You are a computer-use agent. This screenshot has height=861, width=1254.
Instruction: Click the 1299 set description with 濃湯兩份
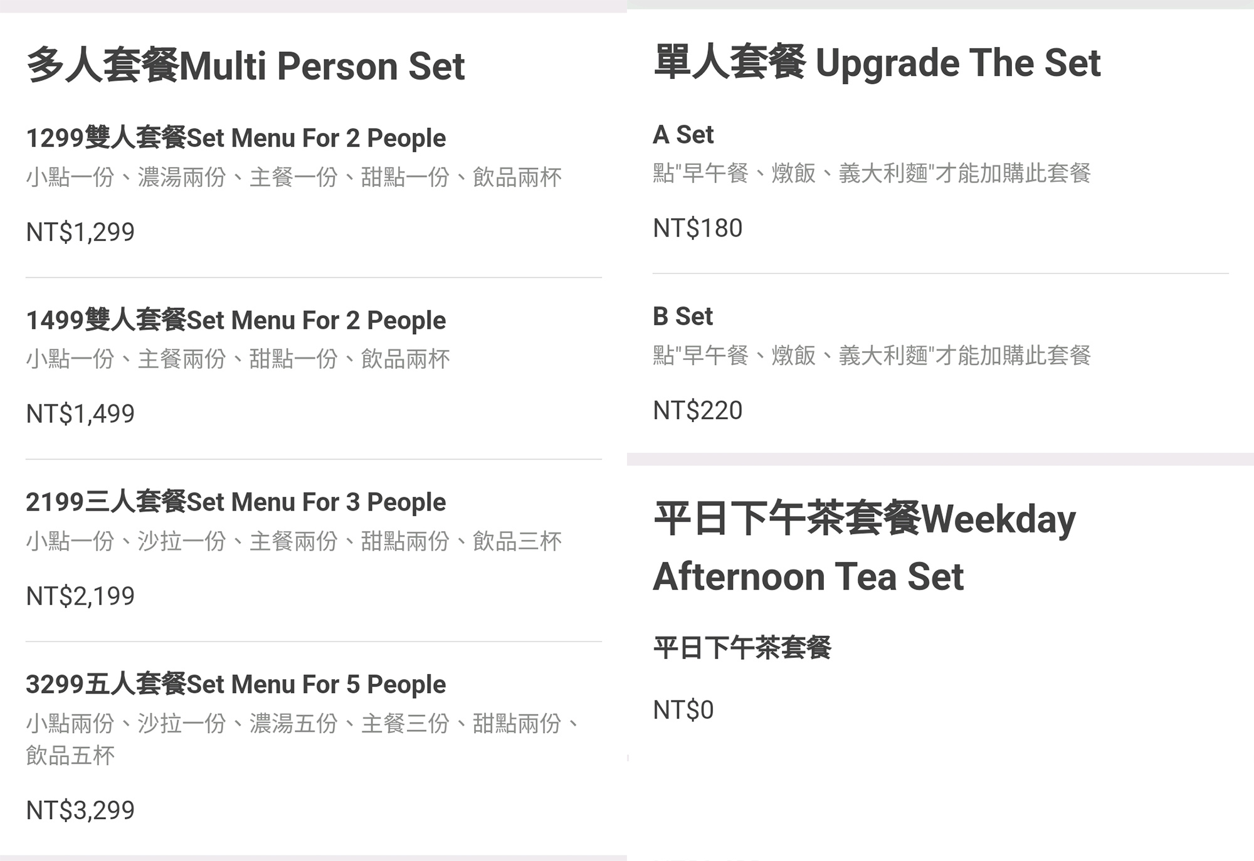click(293, 177)
